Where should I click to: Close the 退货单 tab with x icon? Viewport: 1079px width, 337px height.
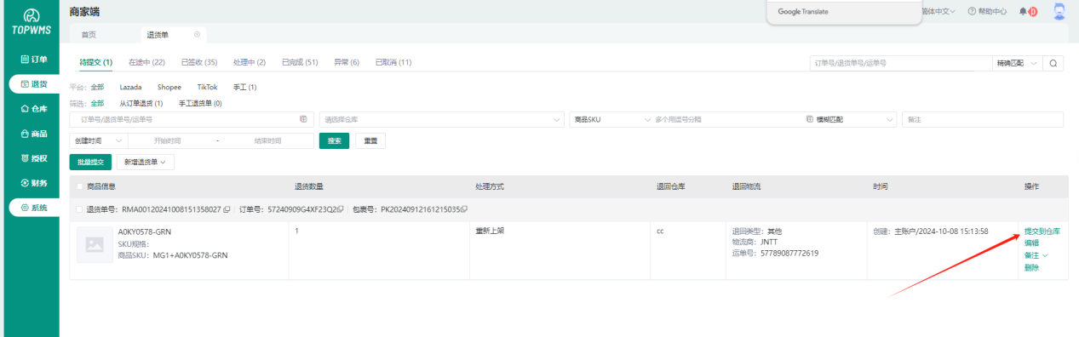[x=198, y=34]
